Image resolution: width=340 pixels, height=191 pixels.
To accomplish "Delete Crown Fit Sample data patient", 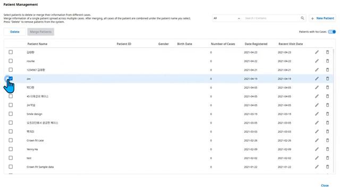I will pyautogui.click(x=327, y=167).
